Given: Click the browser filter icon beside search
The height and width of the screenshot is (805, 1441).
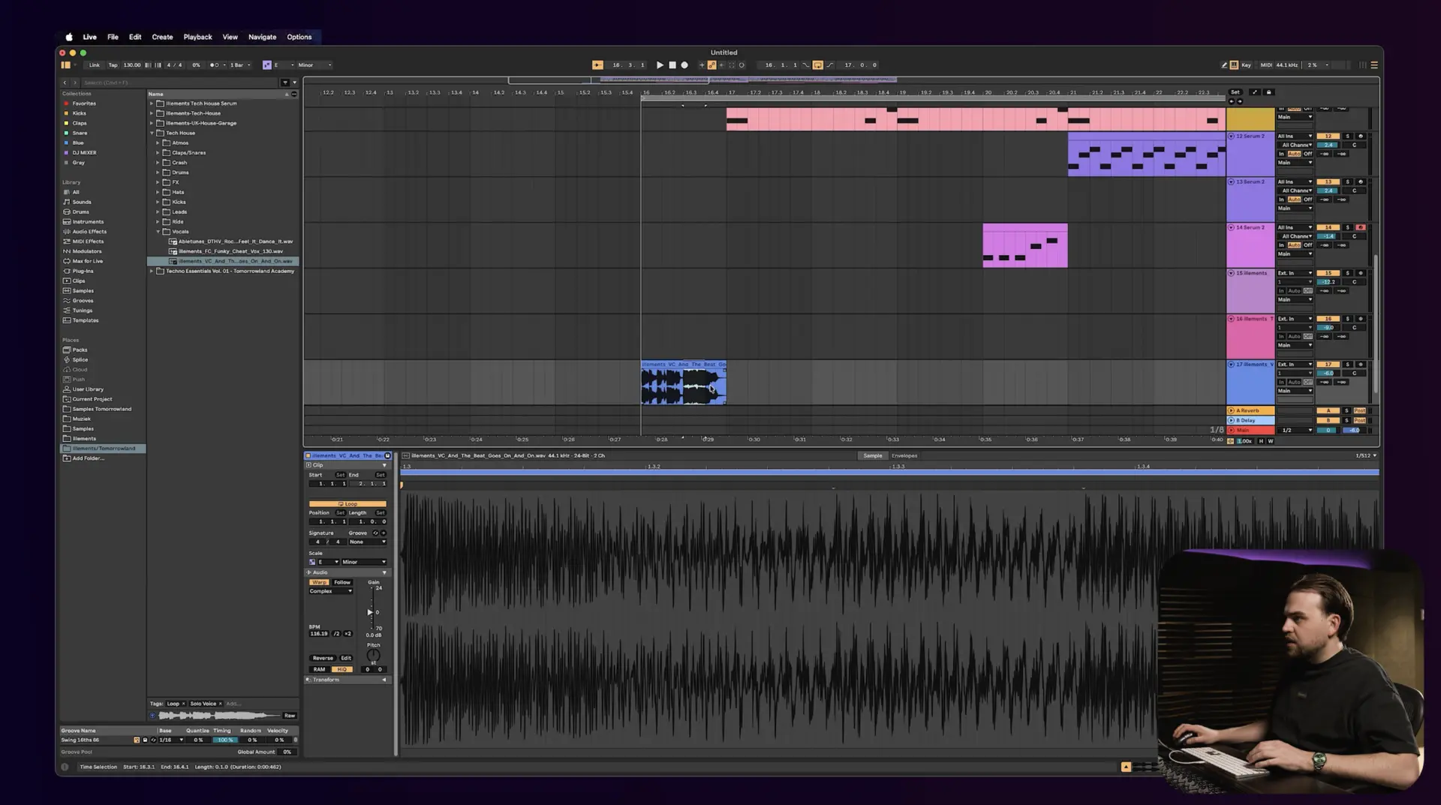Looking at the screenshot, I should tap(285, 83).
